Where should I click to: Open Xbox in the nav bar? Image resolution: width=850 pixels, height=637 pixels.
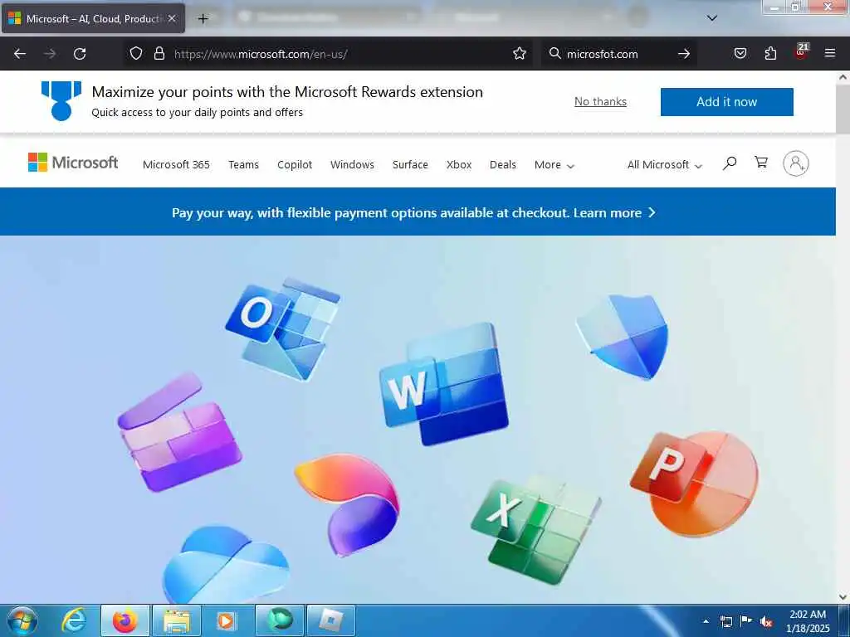click(x=458, y=165)
